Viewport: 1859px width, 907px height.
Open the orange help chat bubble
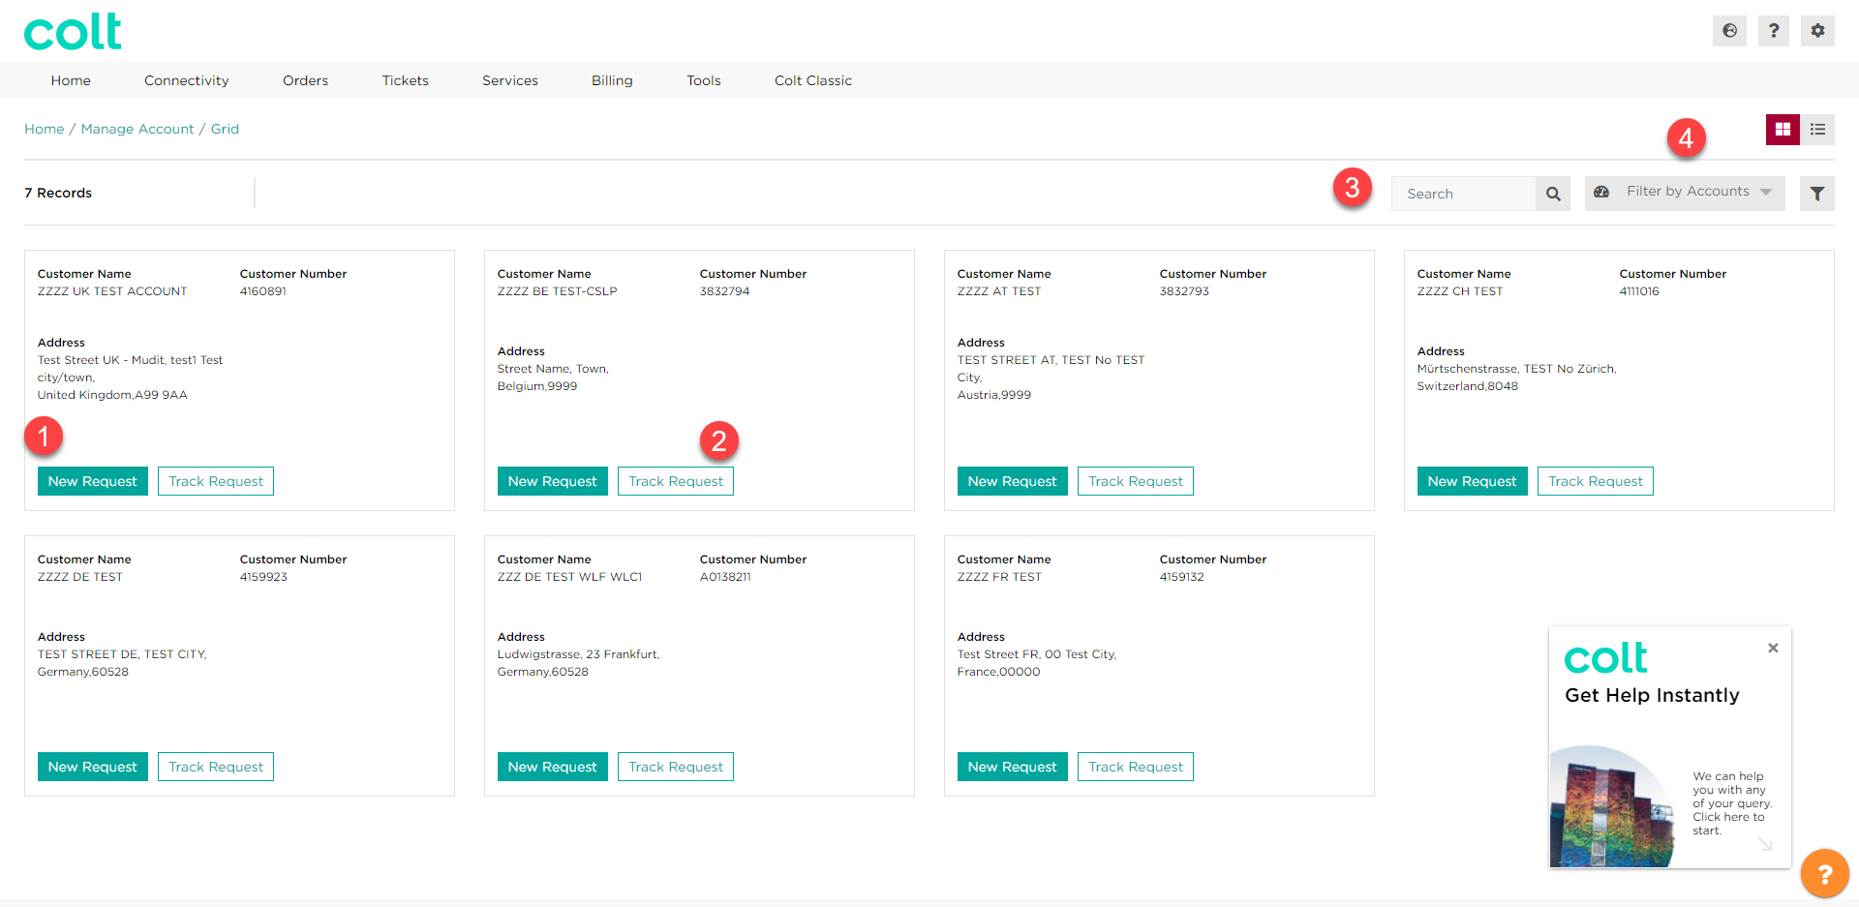1824,873
